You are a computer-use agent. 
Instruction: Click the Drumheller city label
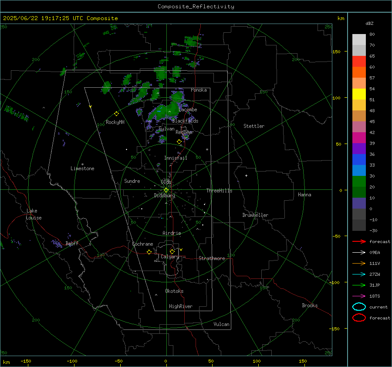(x=255, y=215)
